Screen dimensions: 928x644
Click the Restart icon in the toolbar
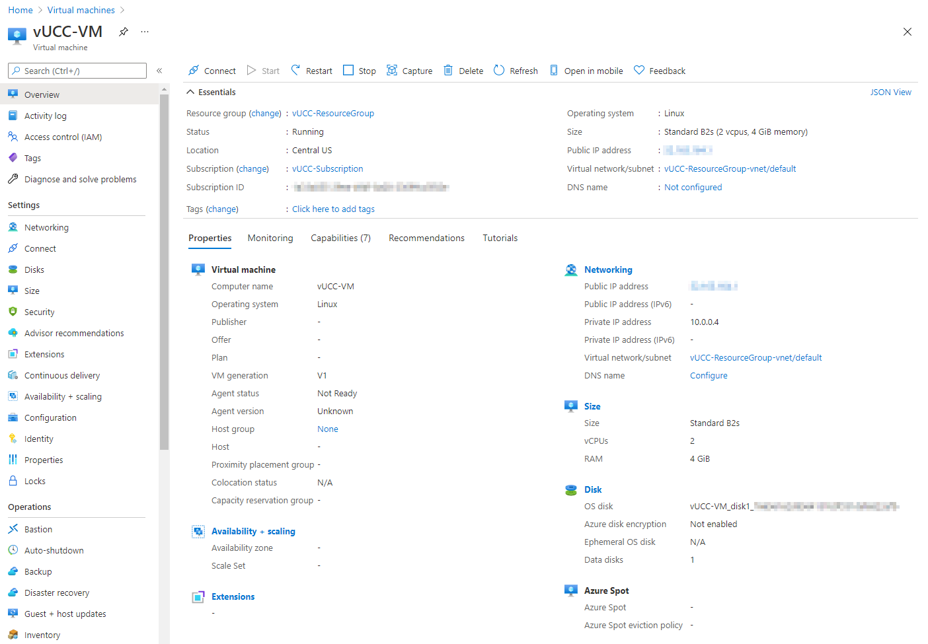[295, 70]
